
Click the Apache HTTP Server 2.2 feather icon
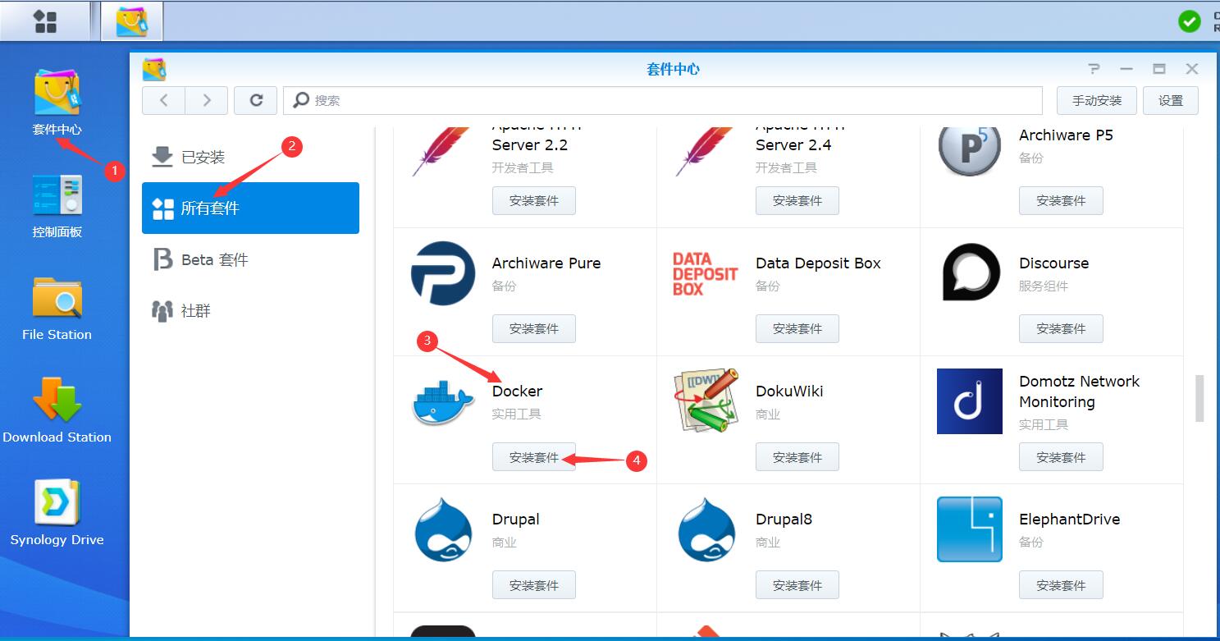[441, 152]
